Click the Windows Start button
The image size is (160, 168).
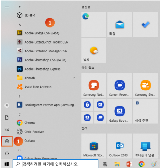[x=7, y=164]
